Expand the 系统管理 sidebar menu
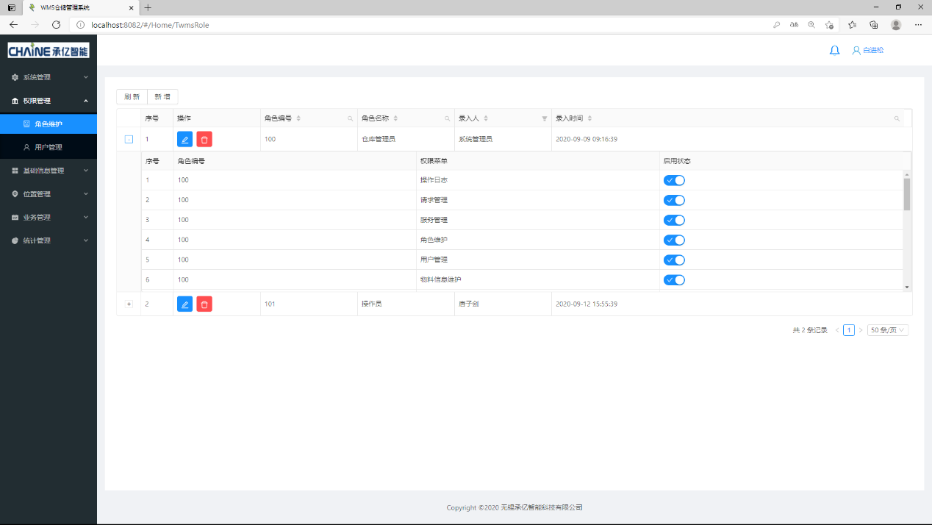Viewport: 932px width, 525px height. click(49, 77)
